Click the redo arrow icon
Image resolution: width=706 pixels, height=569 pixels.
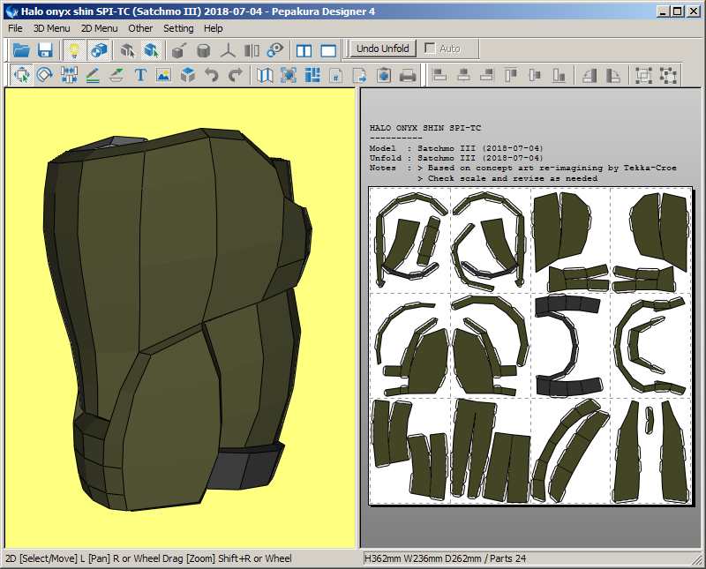(235, 75)
